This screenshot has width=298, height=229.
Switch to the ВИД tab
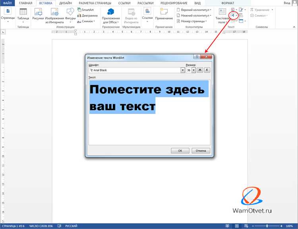click(x=197, y=3)
